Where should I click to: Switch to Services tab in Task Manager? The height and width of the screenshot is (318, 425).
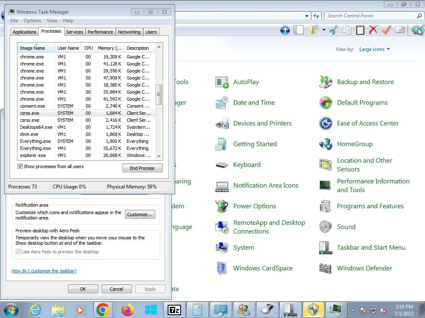(74, 32)
